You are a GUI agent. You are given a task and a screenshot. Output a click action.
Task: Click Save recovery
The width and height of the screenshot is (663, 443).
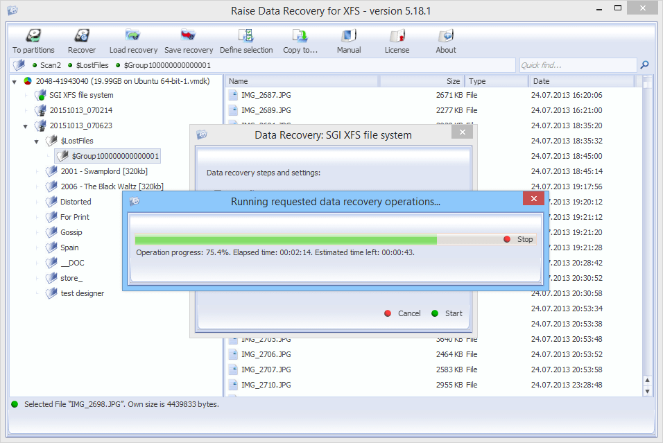[x=188, y=40]
